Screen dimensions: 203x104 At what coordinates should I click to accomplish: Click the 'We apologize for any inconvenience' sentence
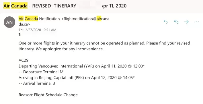[x=70, y=49]
